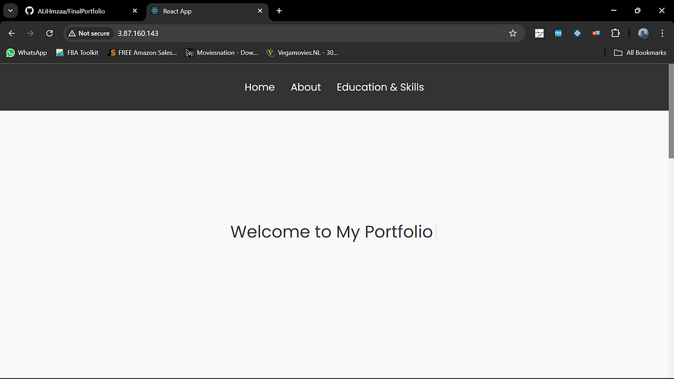Image resolution: width=674 pixels, height=379 pixels.
Task: Click the About navigation link
Action: 306,87
